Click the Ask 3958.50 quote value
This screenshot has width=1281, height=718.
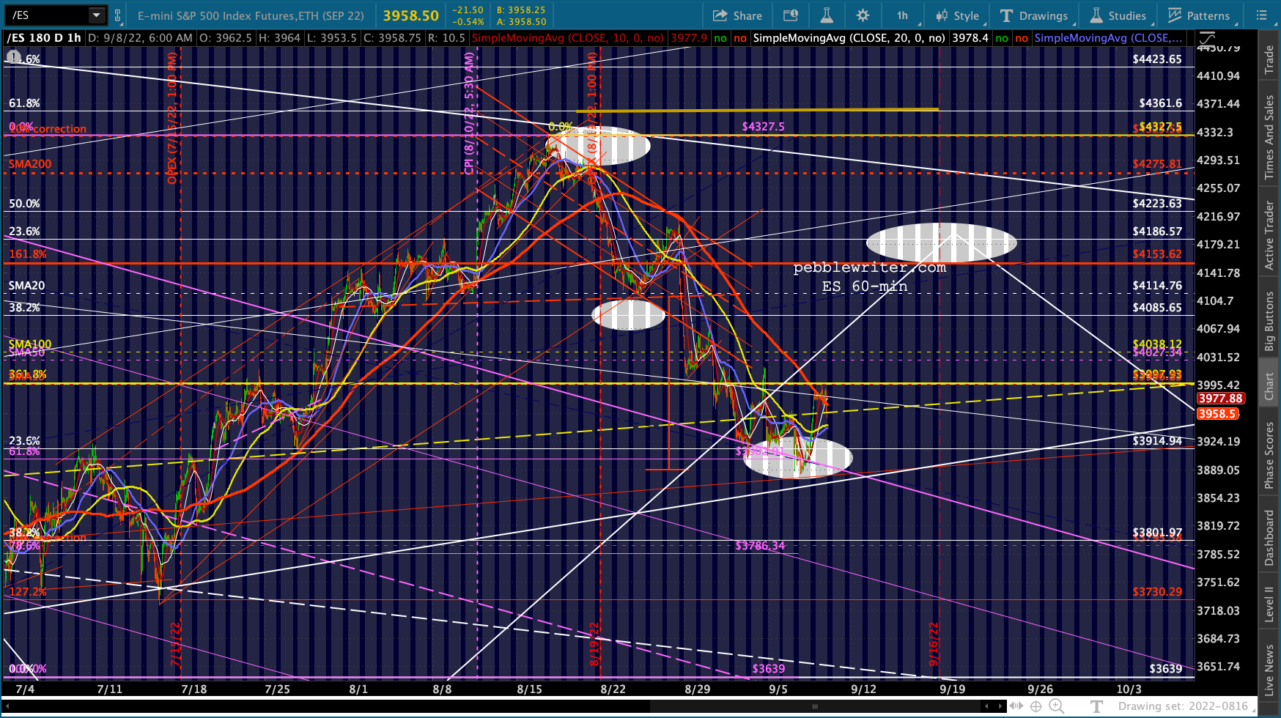[522, 21]
